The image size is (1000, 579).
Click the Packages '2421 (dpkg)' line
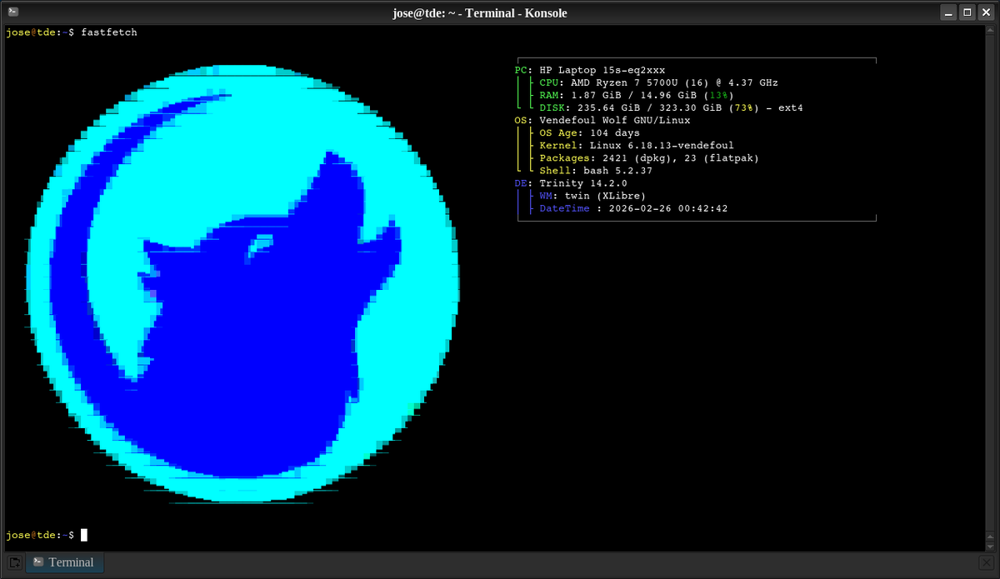(649, 158)
